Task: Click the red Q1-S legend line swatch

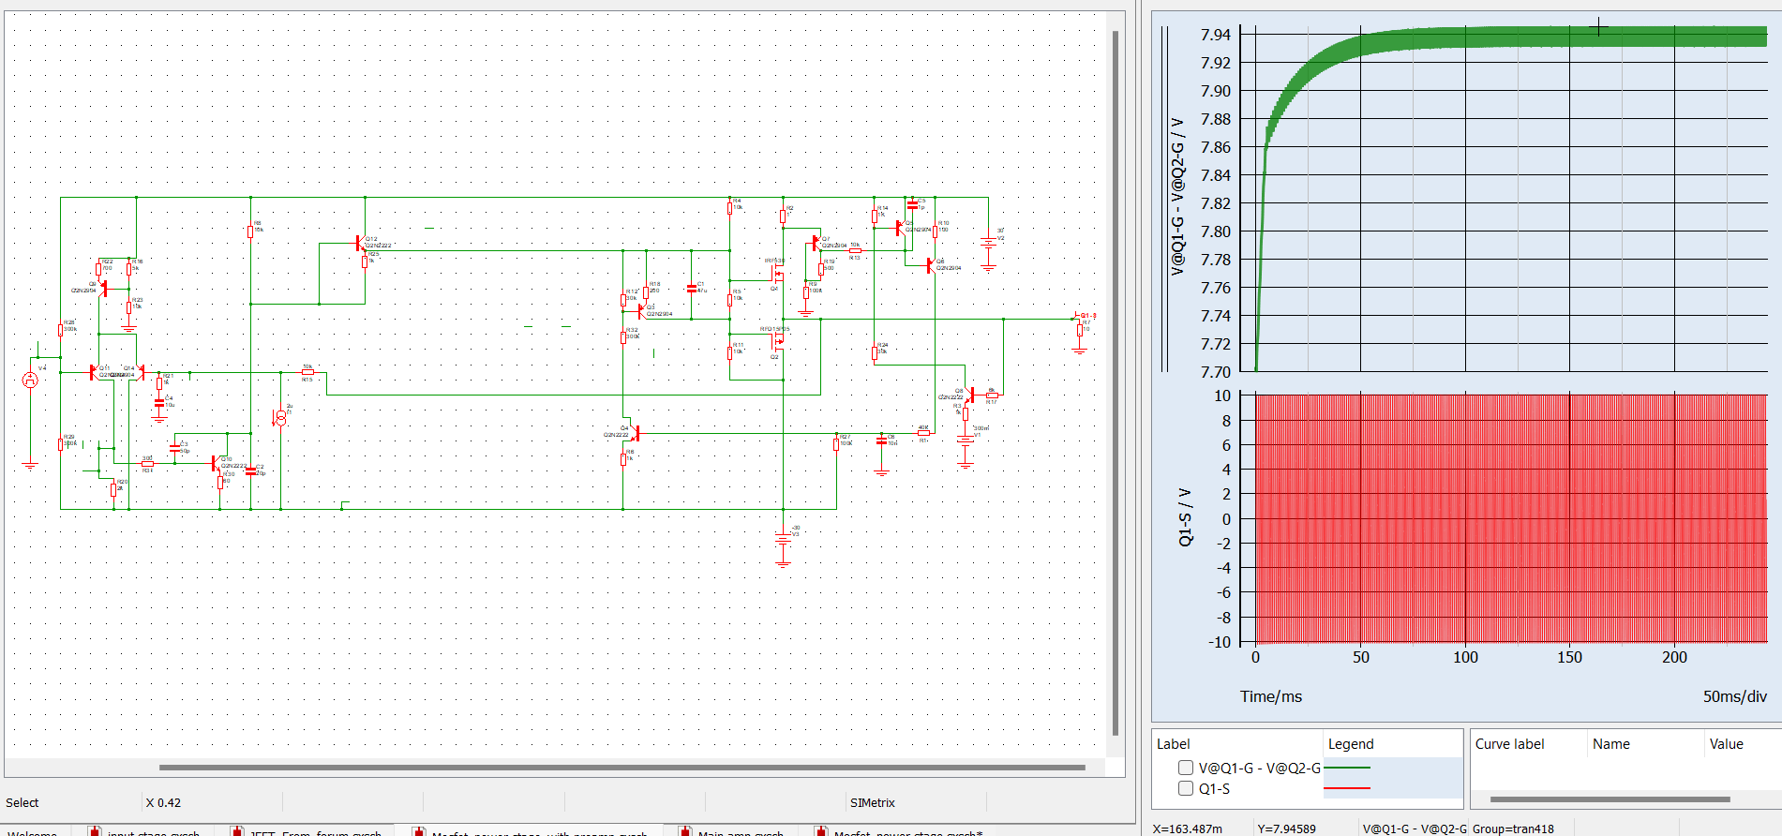Action: click(x=1347, y=788)
